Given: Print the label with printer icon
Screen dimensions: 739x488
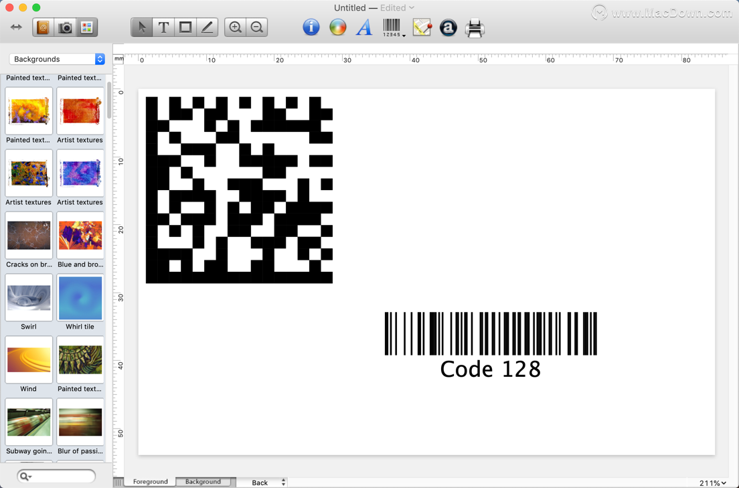Looking at the screenshot, I should [475, 28].
